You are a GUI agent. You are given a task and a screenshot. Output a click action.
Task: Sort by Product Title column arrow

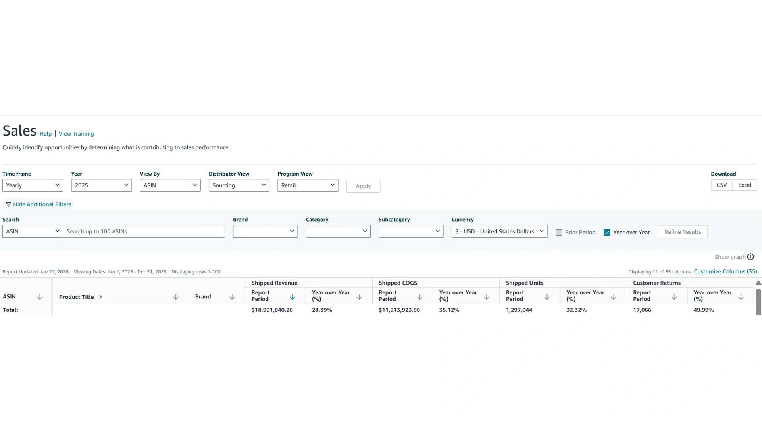(176, 297)
